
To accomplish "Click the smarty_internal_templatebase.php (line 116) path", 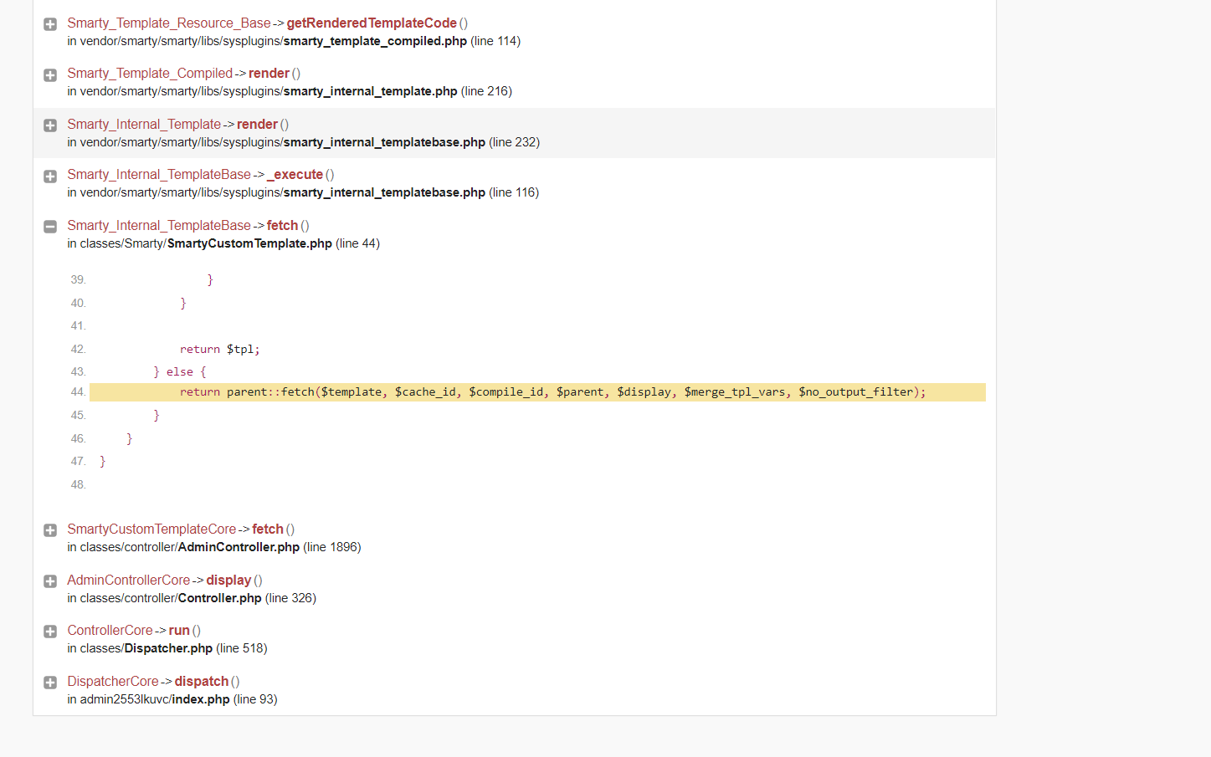I will tap(303, 192).
